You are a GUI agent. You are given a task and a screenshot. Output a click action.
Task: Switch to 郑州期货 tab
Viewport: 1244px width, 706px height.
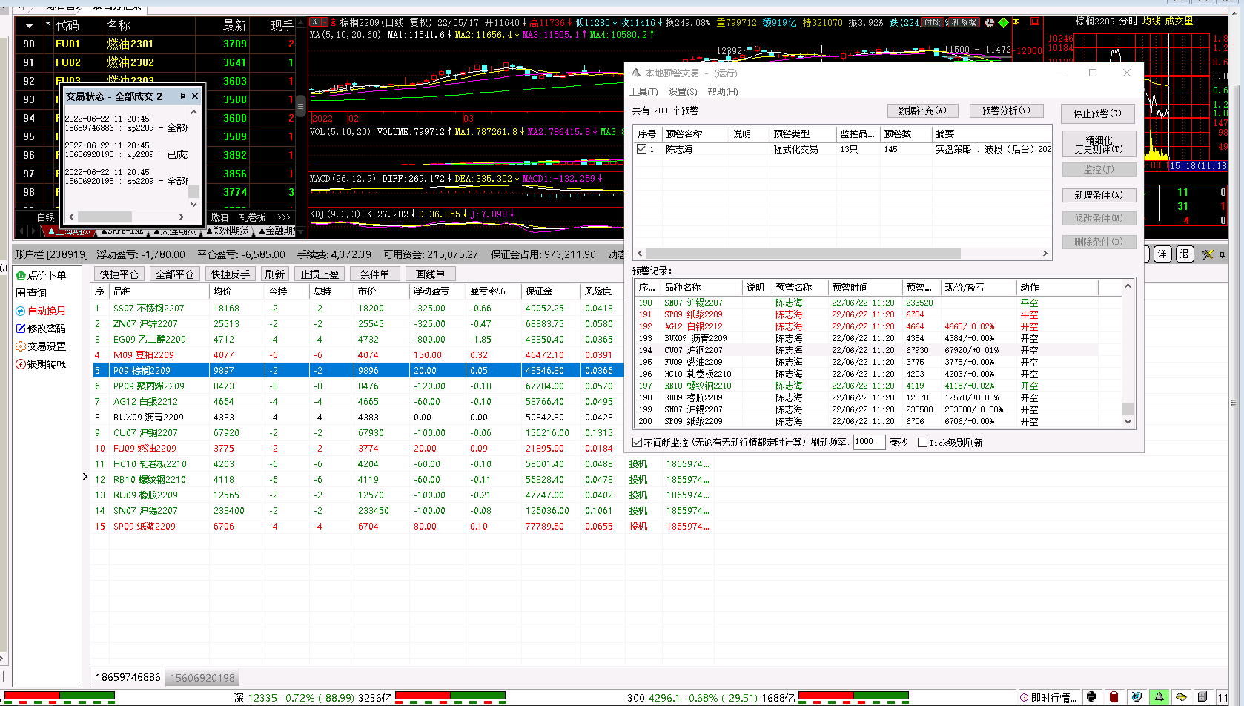click(227, 231)
